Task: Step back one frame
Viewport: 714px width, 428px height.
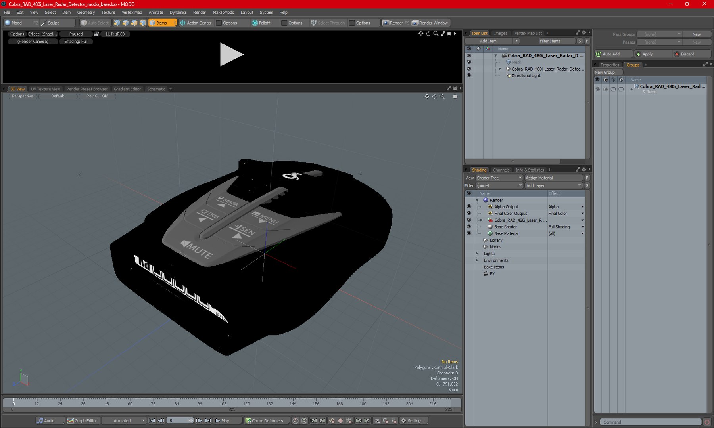Action: (161, 421)
